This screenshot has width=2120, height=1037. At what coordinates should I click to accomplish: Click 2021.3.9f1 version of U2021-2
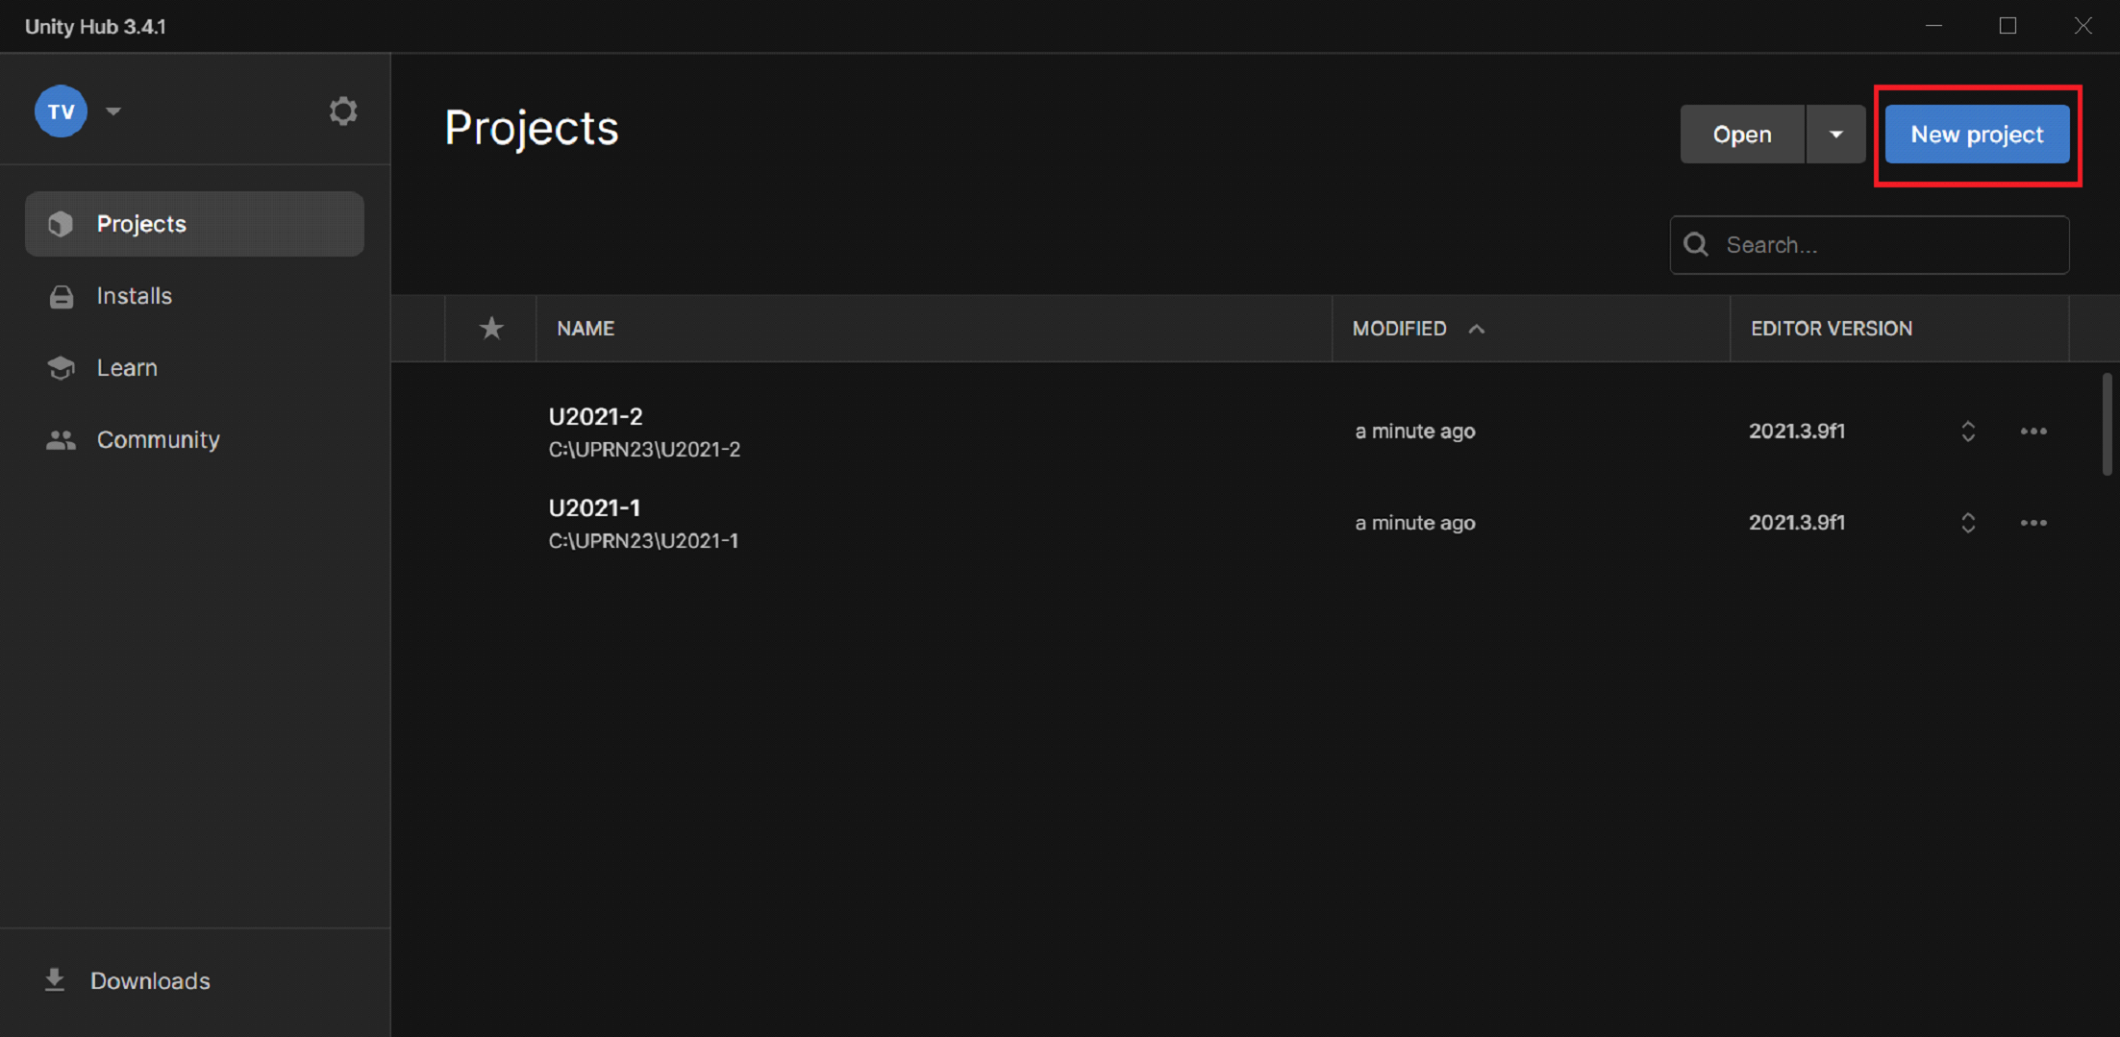coord(1797,432)
